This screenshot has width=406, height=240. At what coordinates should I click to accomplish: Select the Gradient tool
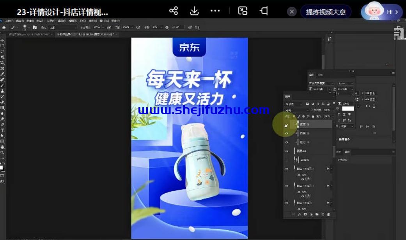tap(2, 108)
